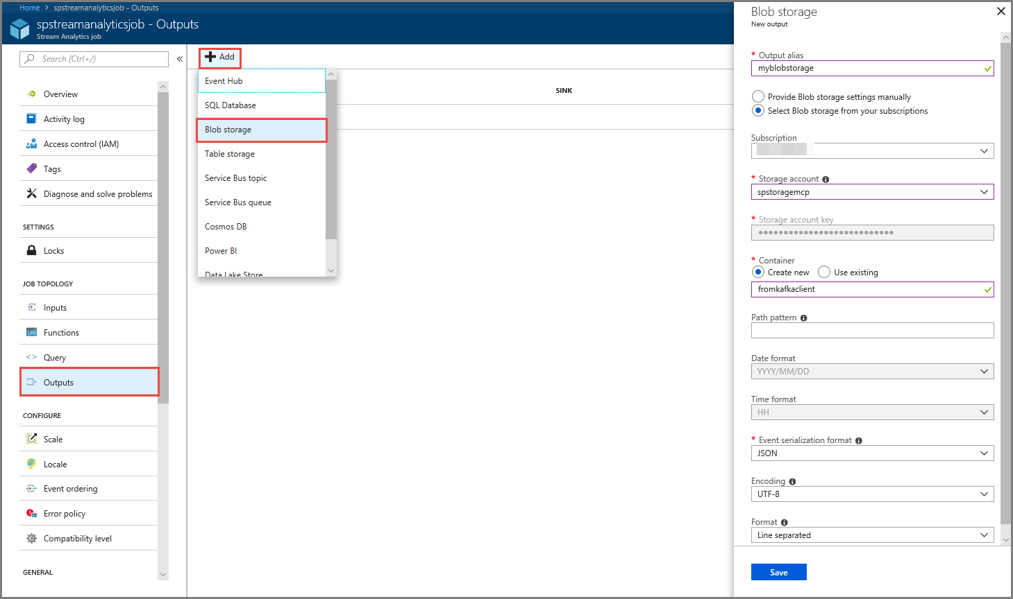
Task: Expand the Storage account dropdown
Action: click(984, 191)
